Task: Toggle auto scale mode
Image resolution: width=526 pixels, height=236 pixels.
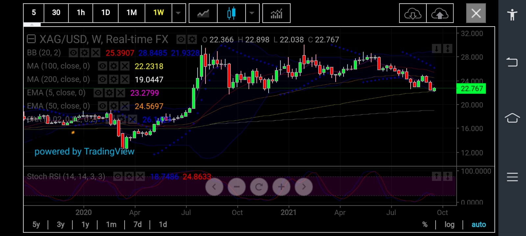Action: click(479, 225)
